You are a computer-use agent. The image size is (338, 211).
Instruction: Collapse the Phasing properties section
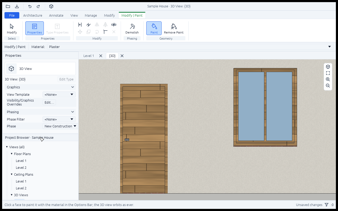click(x=40, y=112)
